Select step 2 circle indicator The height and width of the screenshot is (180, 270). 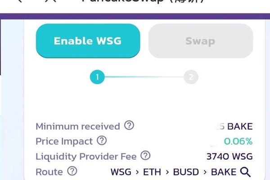point(191,77)
